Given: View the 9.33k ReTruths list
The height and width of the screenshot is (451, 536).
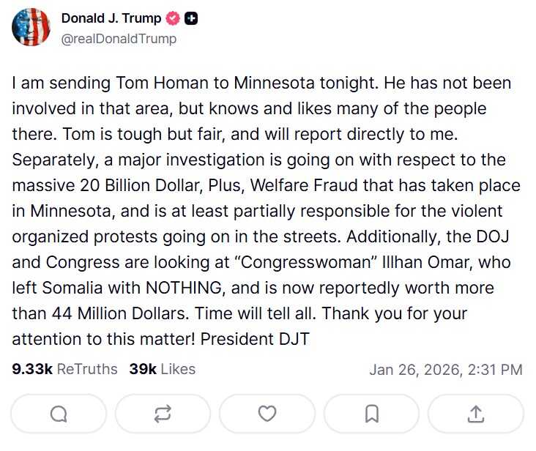Looking at the screenshot, I should (64, 369).
